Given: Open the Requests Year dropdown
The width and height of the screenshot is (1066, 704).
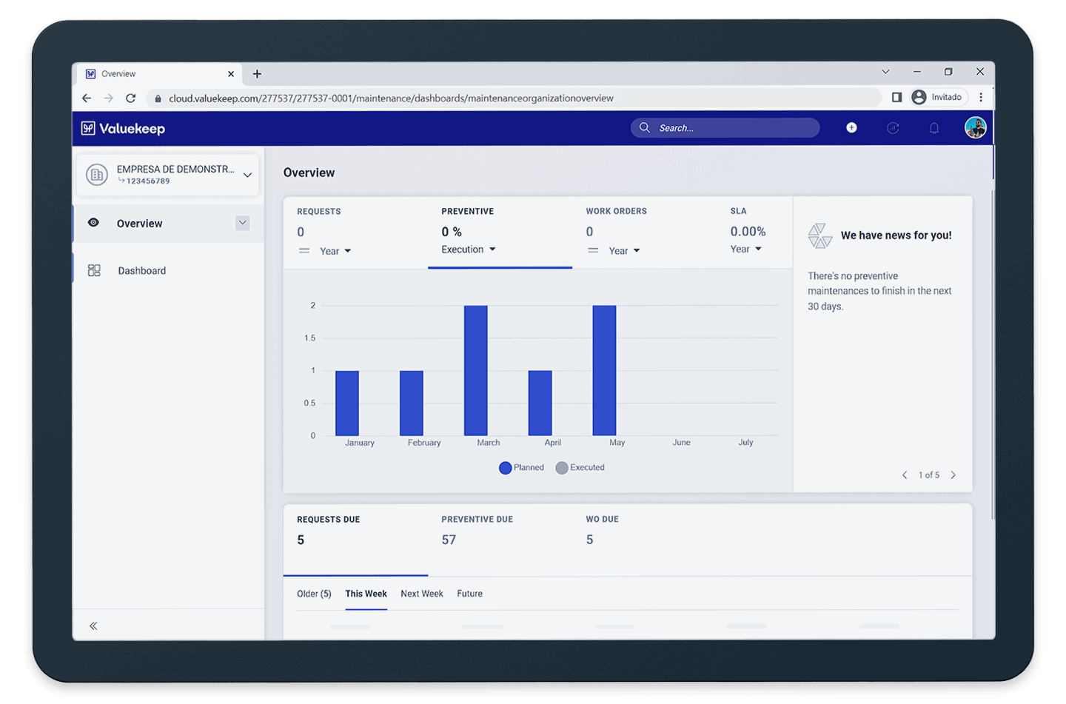Looking at the screenshot, I should [335, 251].
